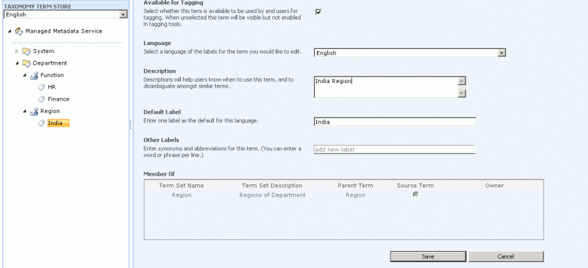Collapse the Function term set node

tap(25, 75)
